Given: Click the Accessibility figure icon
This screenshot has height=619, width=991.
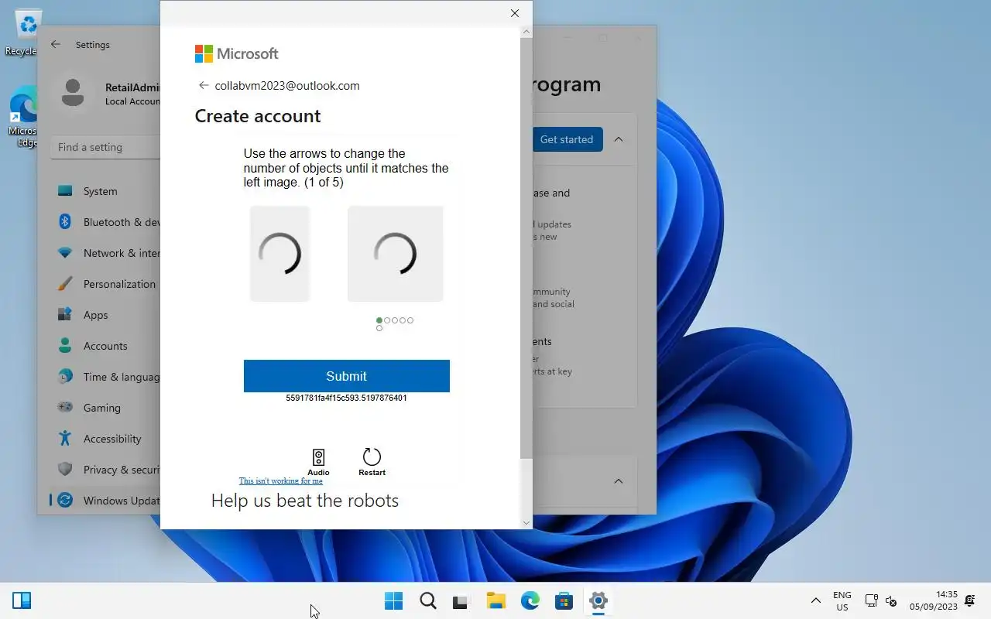Looking at the screenshot, I should click(x=65, y=439).
